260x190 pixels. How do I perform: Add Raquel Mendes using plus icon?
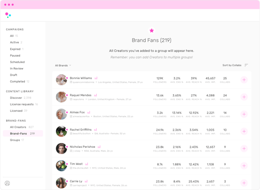[x=244, y=97]
